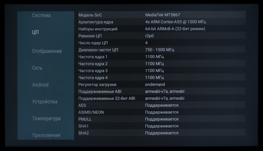Screen dimensions: 263x151
Task: Select the SHA2 row
Action: pyautogui.click(x=162, y=133)
